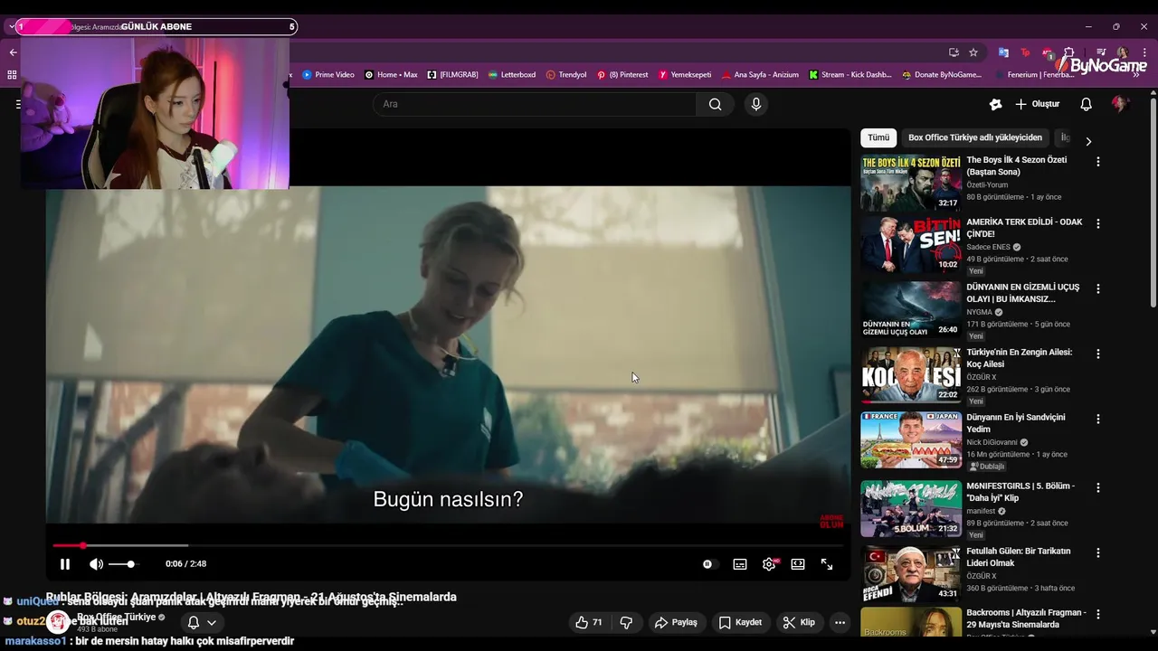Select the Tümü filter chip
The height and width of the screenshot is (651, 1158).
coord(878,138)
